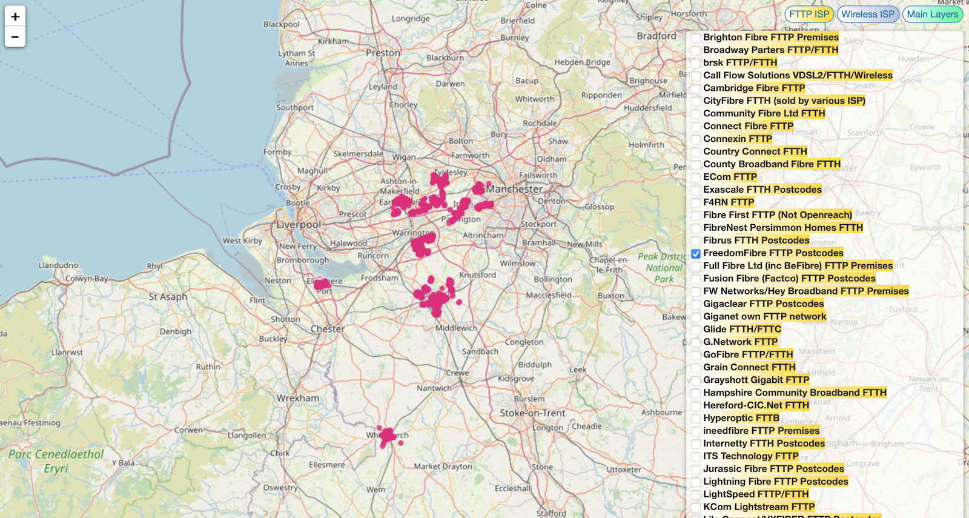969x518 pixels.
Task: Enable the Lightning Fibre FTTP Postcodes layer
Action: 696,482
